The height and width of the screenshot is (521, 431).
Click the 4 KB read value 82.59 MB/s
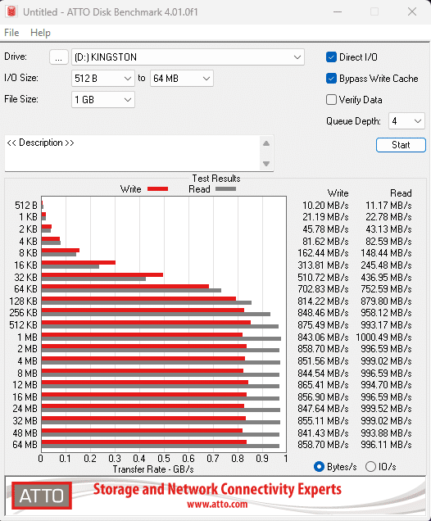pos(388,241)
